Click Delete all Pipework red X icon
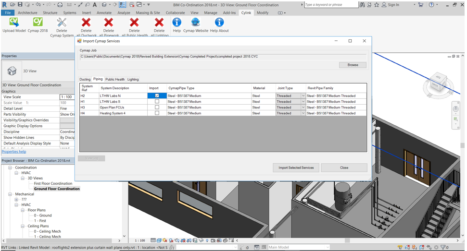The width and height of the screenshot is (467, 251). coord(108,22)
